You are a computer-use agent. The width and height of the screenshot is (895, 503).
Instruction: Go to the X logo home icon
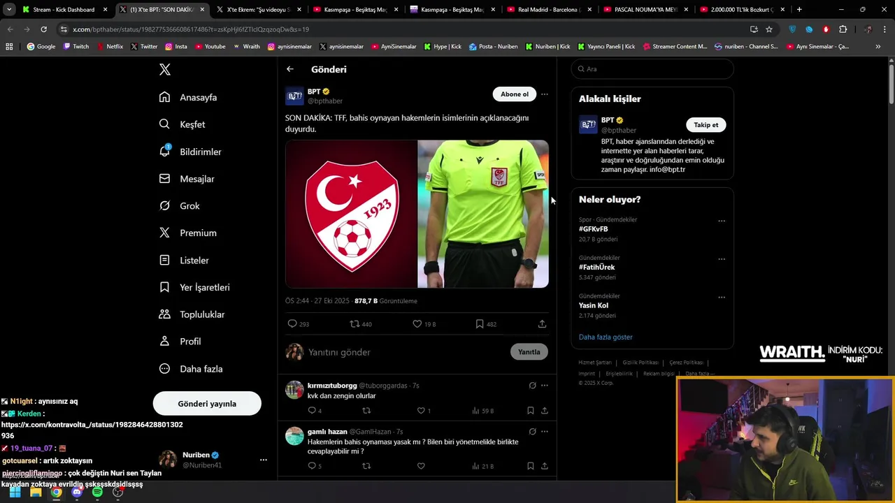pos(165,70)
